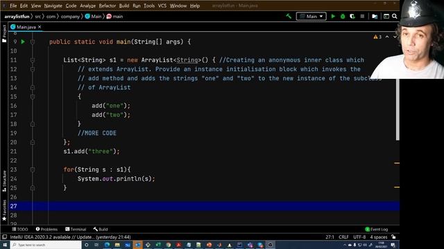
Task: Open Search Everywhere magnifying glass
Action: coord(395,17)
